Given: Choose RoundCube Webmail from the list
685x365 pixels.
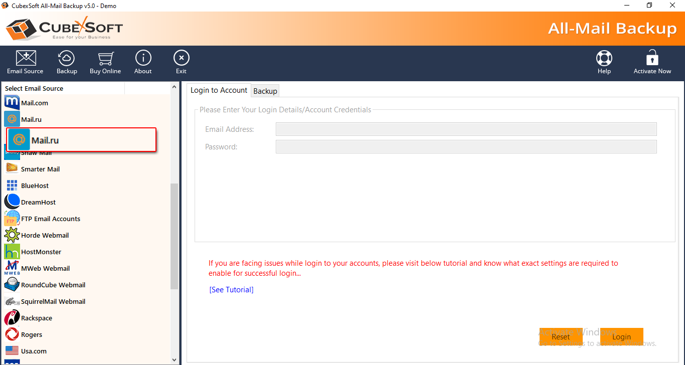Looking at the screenshot, I should [53, 285].
